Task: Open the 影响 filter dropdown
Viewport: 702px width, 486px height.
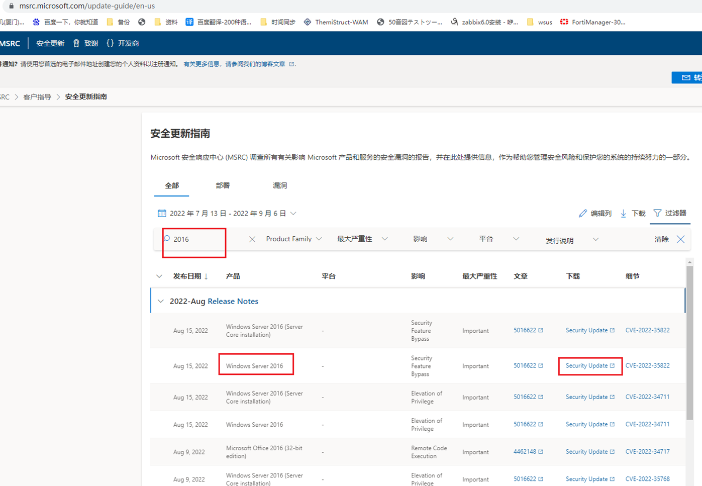Action: tap(433, 239)
